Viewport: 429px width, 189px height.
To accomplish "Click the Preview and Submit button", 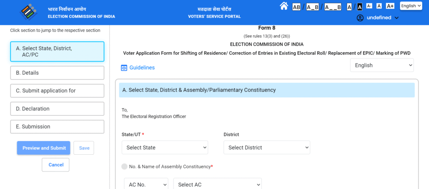I will [44, 148].
